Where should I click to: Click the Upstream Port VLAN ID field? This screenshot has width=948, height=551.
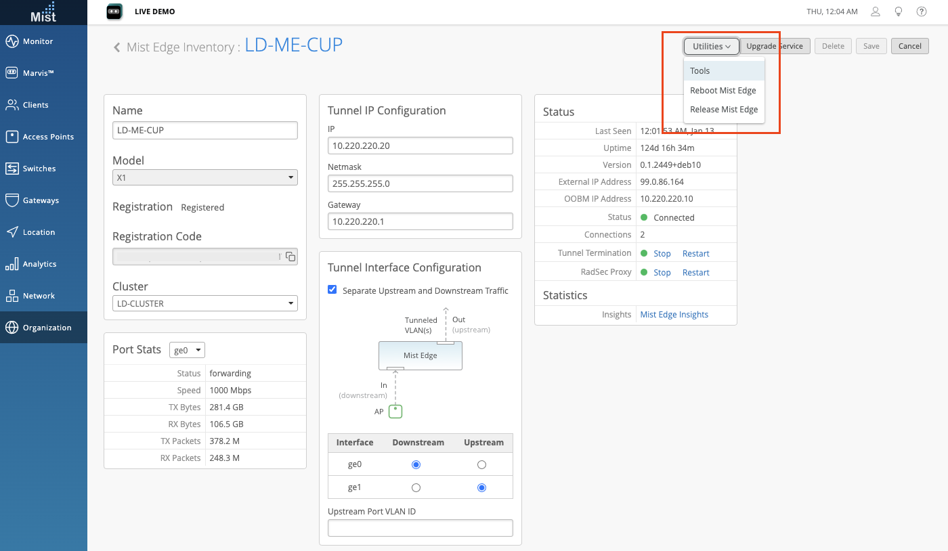click(421, 528)
